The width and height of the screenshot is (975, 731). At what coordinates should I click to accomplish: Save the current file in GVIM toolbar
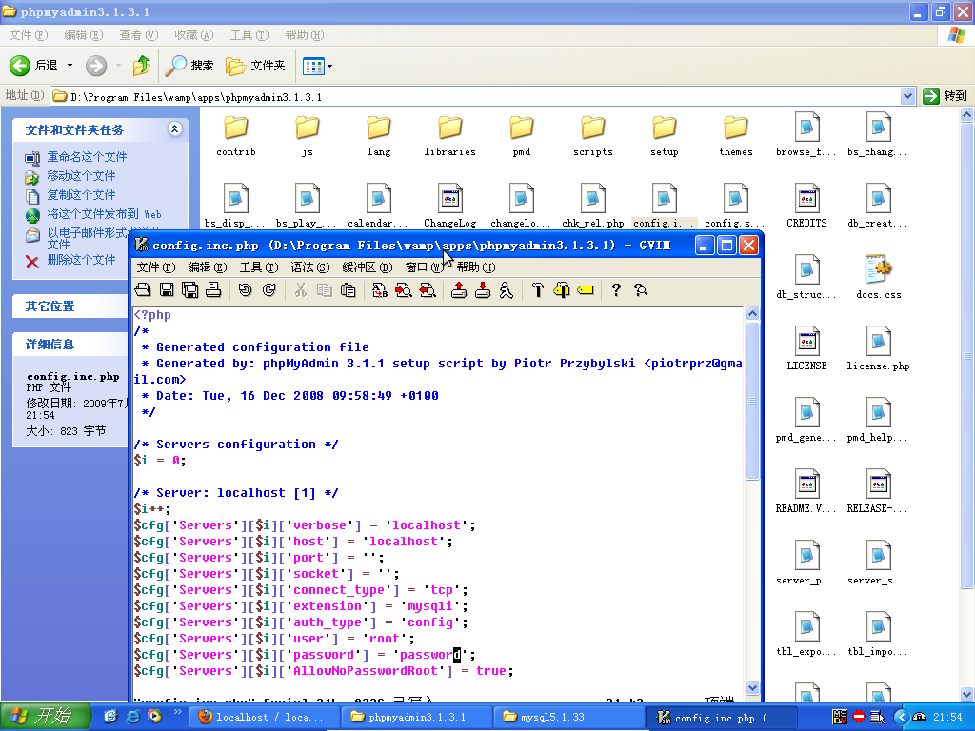pyautogui.click(x=167, y=290)
